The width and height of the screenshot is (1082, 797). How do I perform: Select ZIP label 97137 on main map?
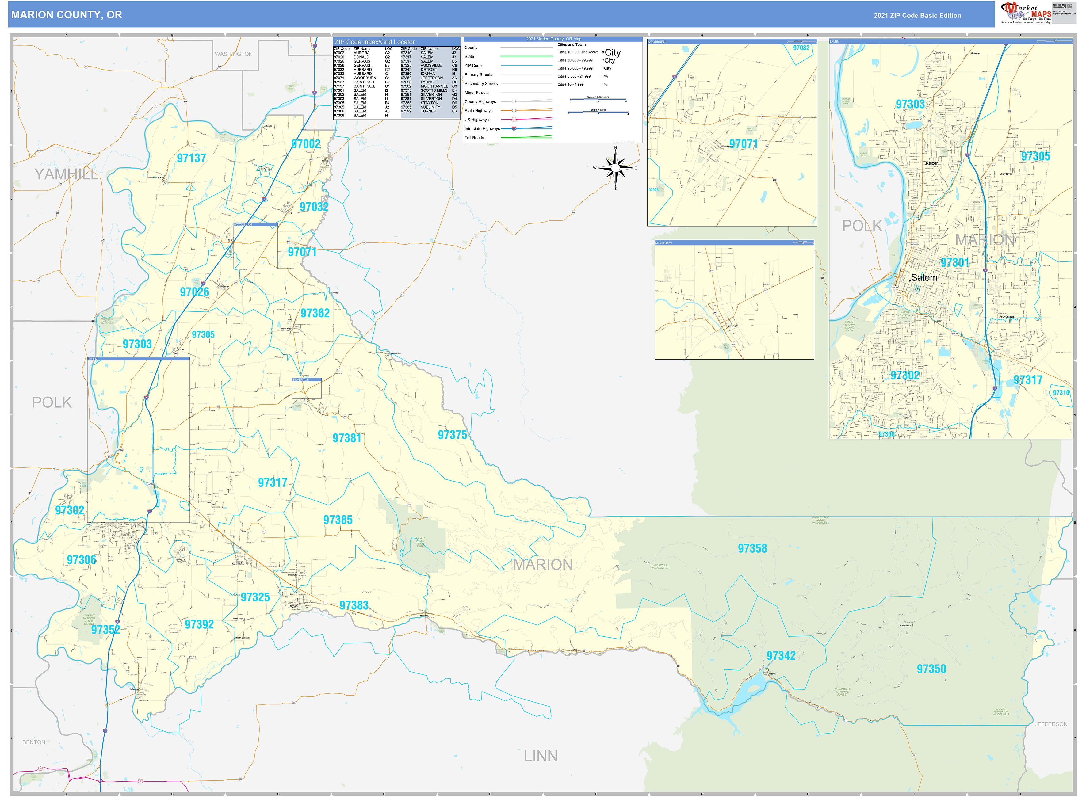191,158
